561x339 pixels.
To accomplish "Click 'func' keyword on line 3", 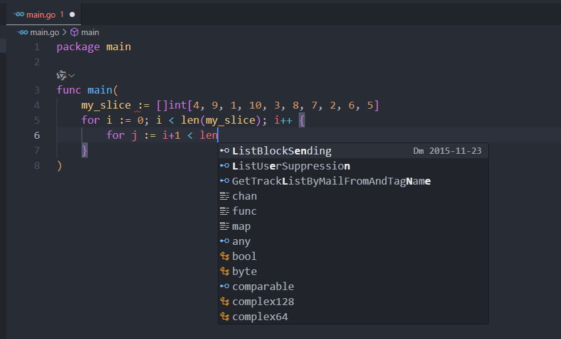I will coord(68,90).
